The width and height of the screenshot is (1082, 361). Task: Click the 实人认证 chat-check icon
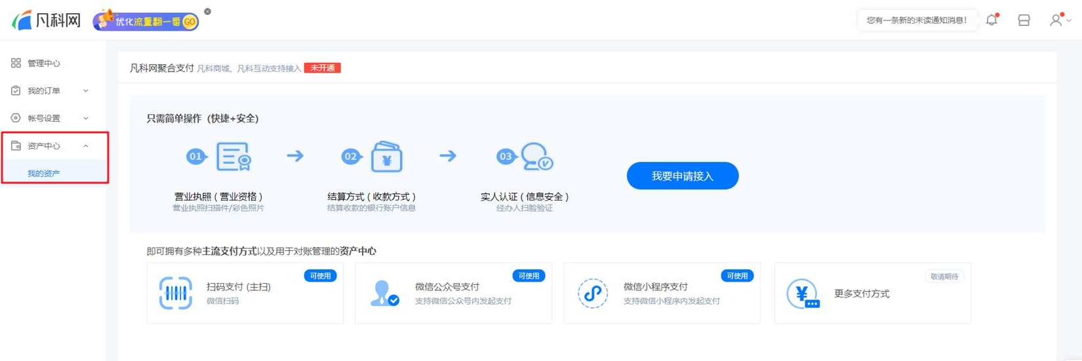tap(537, 157)
